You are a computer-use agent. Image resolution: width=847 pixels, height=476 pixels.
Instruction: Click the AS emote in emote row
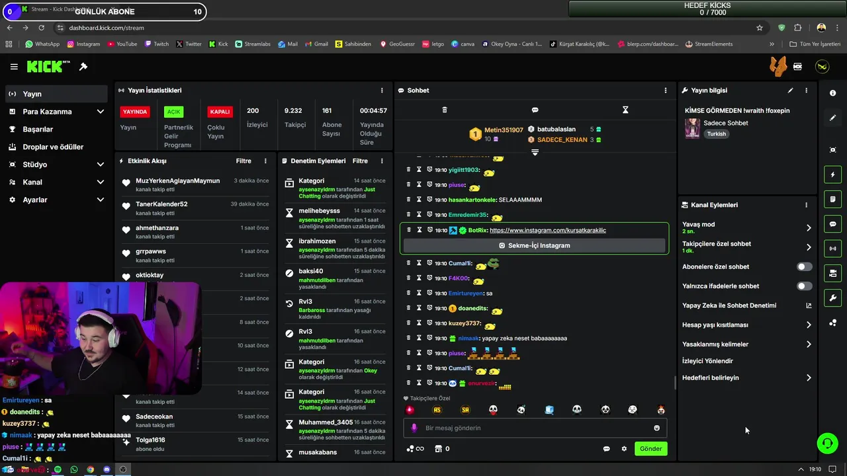coord(437,410)
